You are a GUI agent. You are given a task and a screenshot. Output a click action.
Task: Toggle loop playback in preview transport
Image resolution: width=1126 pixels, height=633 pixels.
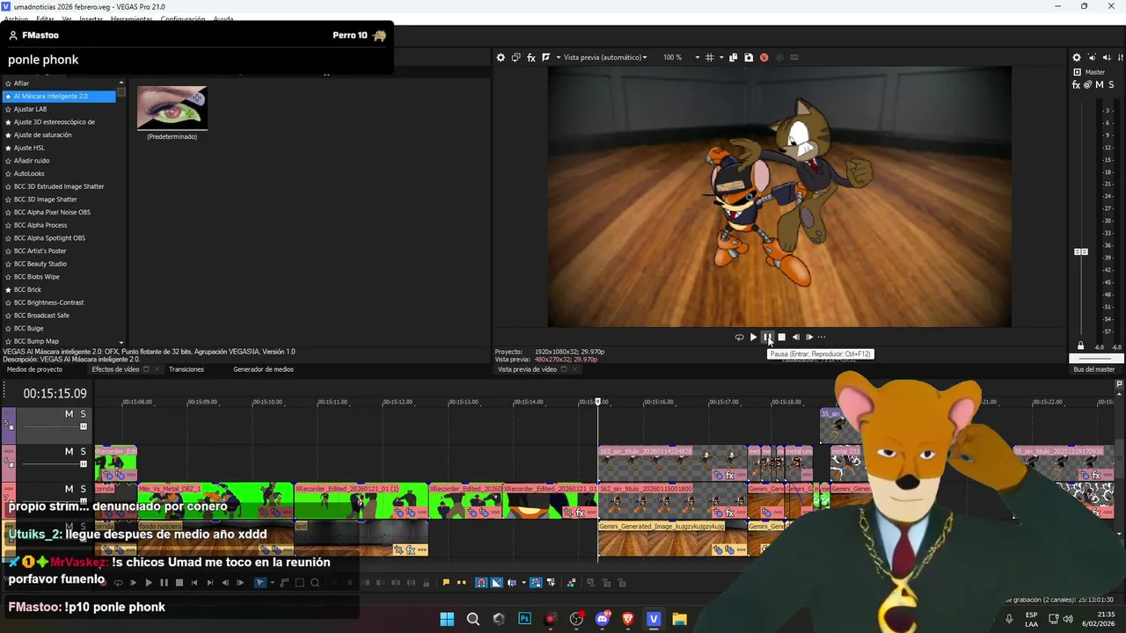[739, 338]
